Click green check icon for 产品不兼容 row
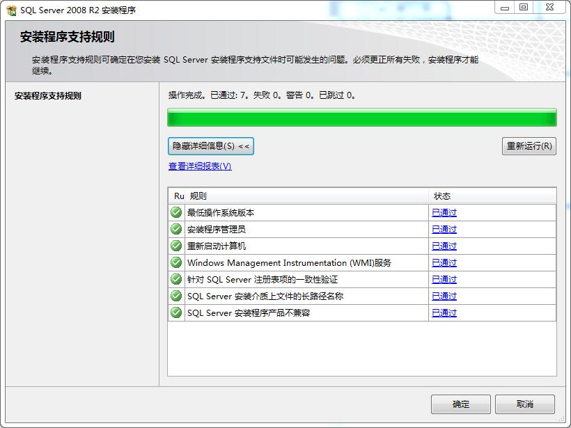571x428 pixels. pyautogui.click(x=176, y=312)
